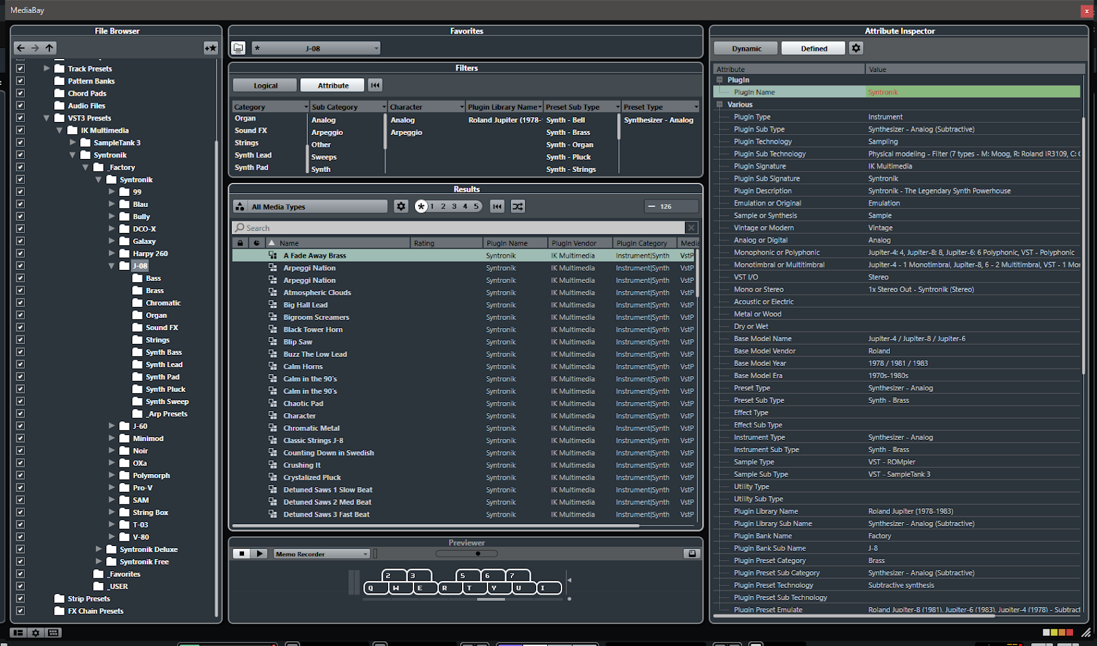Expand Harpy 260 folder node
The width and height of the screenshot is (1097, 646).
[x=112, y=253]
